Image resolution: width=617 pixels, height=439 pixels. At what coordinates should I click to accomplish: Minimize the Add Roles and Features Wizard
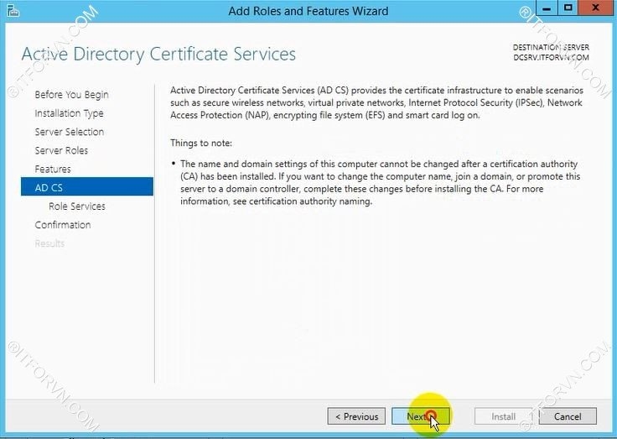coord(550,9)
